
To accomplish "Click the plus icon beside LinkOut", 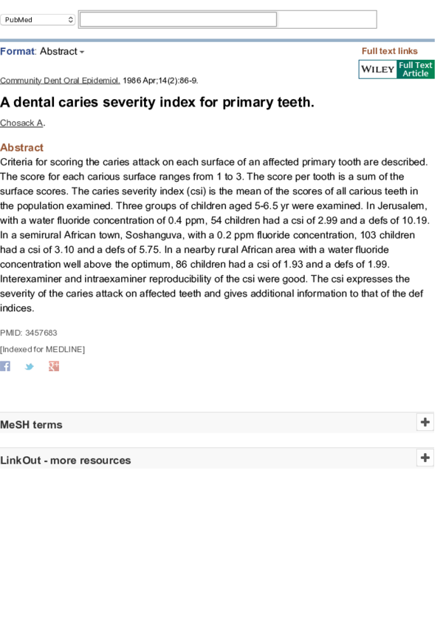I will pyautogui.click(x=425, y=458).
